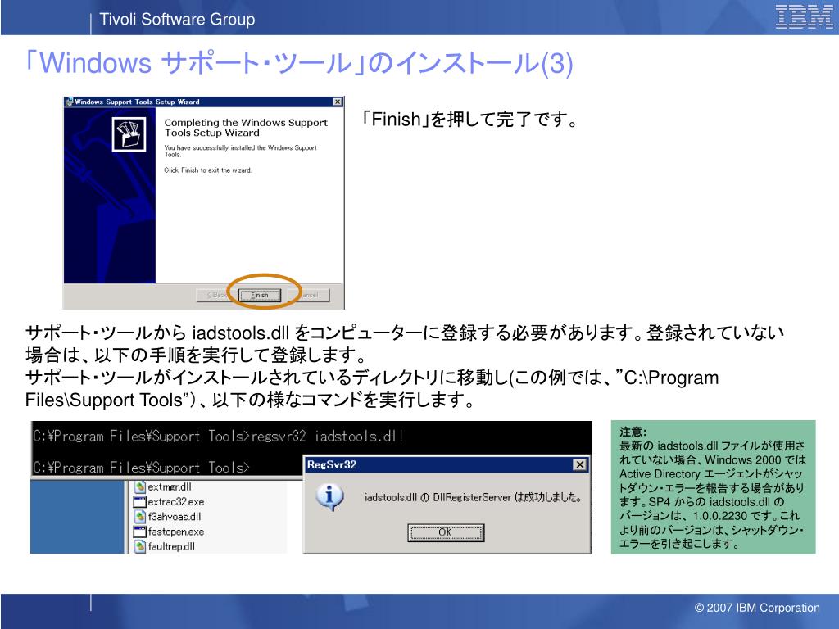Viewport: 839px width, 629px height.
Task: Click 'Click Finish to exit the wizard' text
Action: (x=207, y=170)
